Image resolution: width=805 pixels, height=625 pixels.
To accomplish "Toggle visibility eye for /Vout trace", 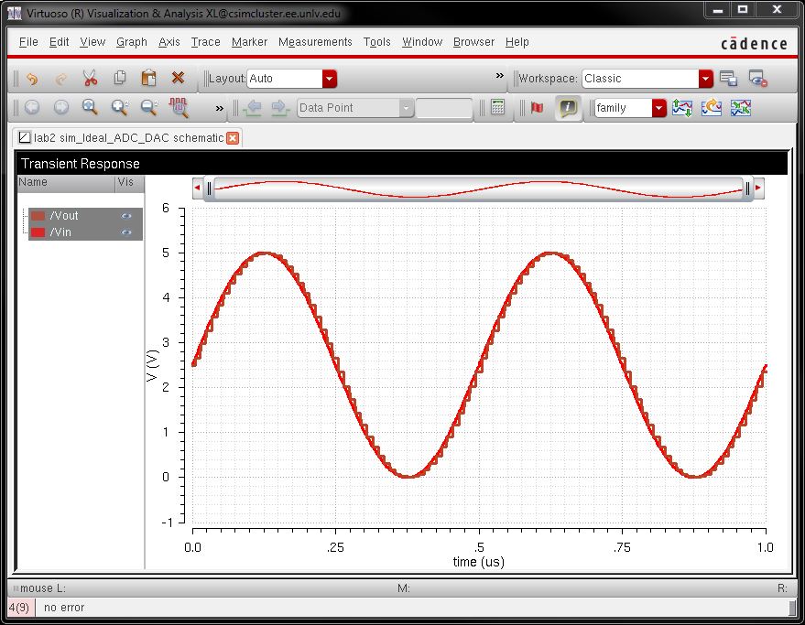I will tap(126, 216).
